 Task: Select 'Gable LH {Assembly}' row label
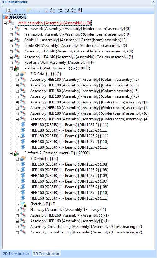tap(76, 40)
